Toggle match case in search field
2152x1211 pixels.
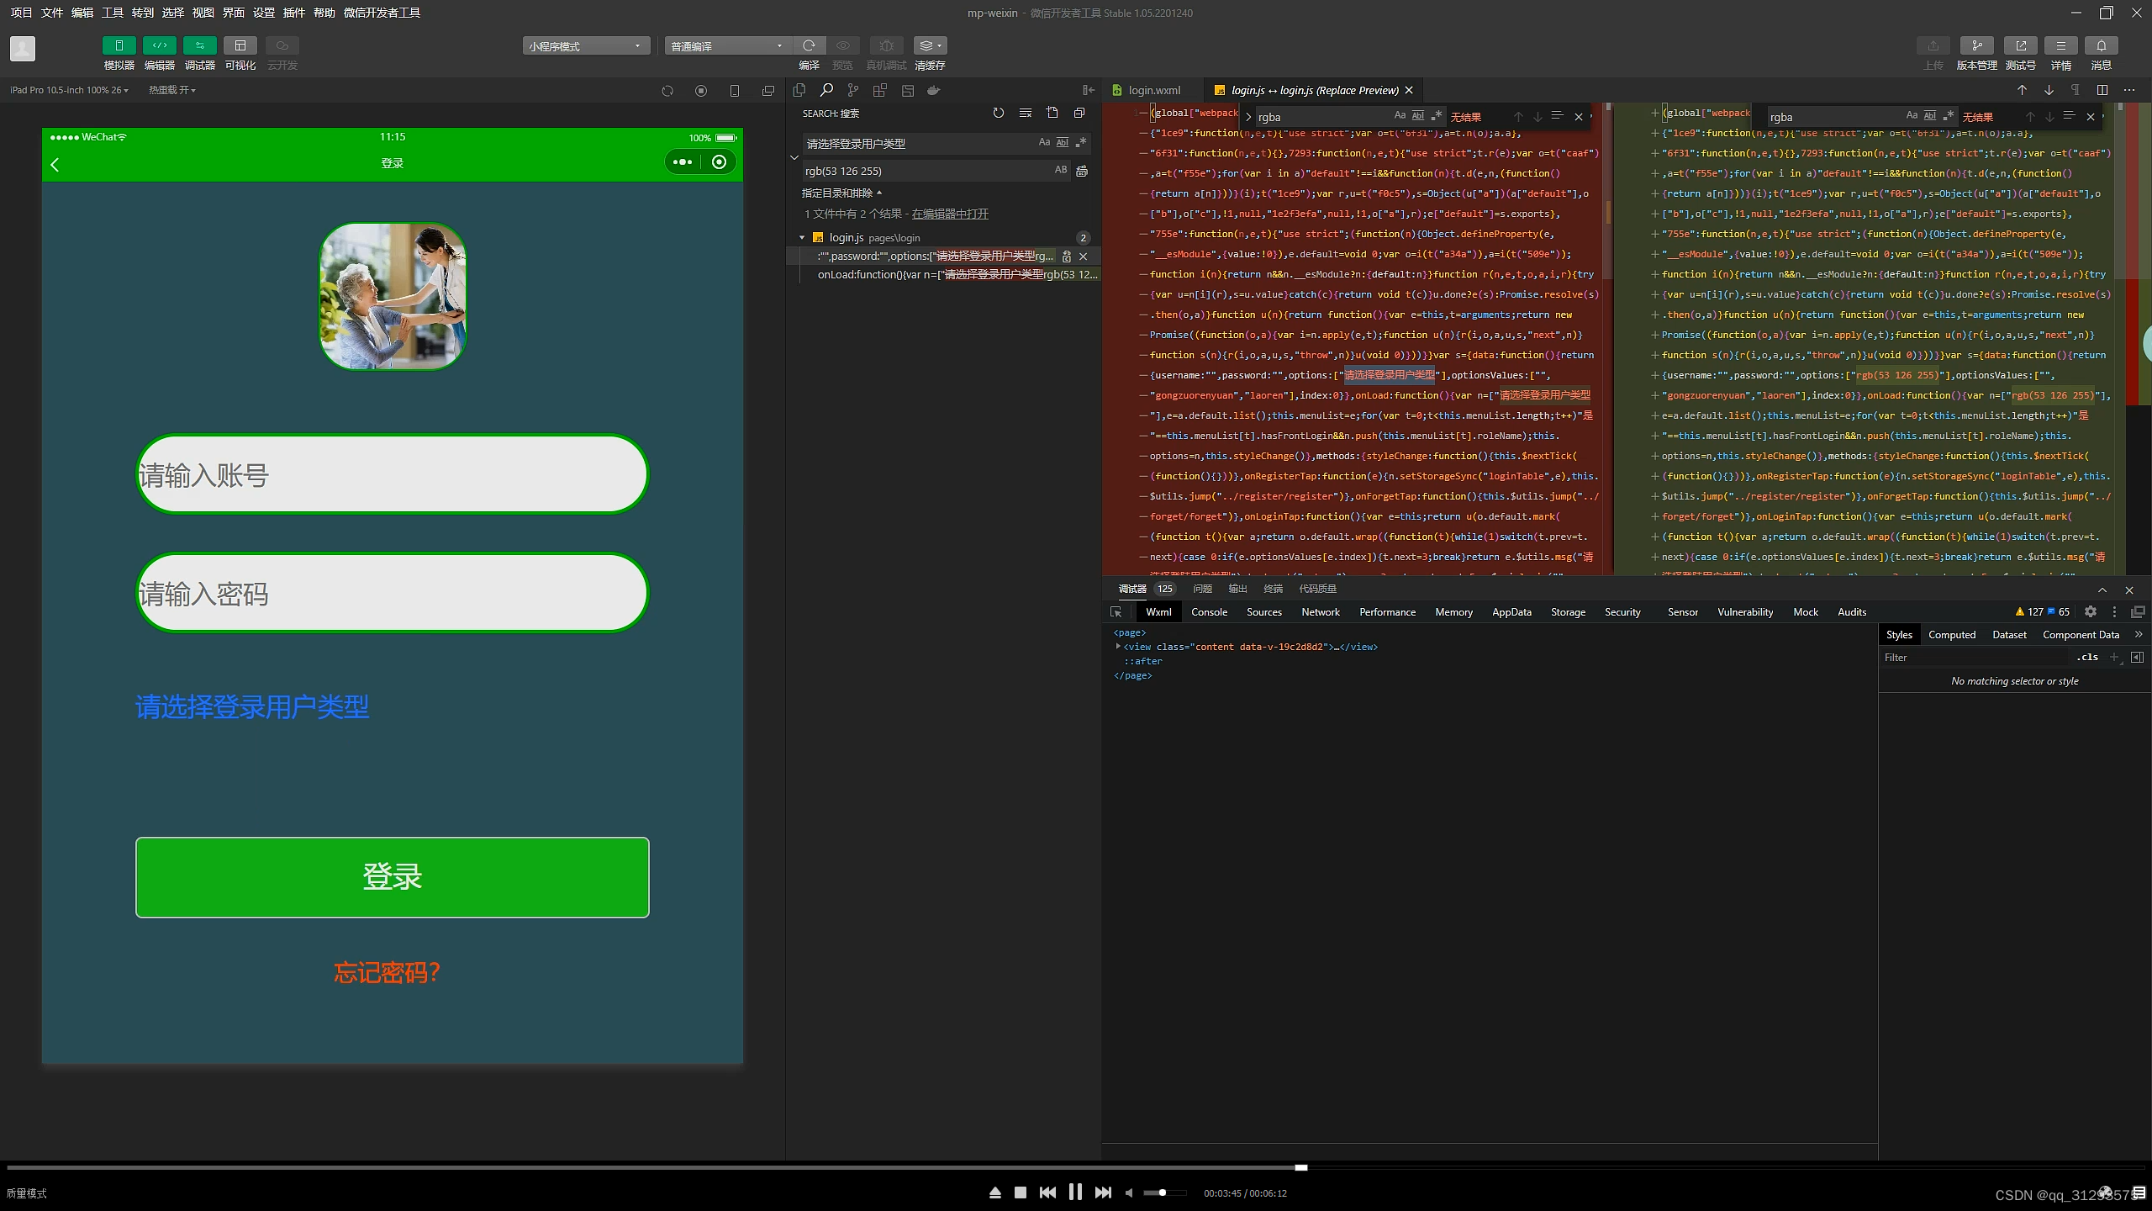[x=1044, y=143]
